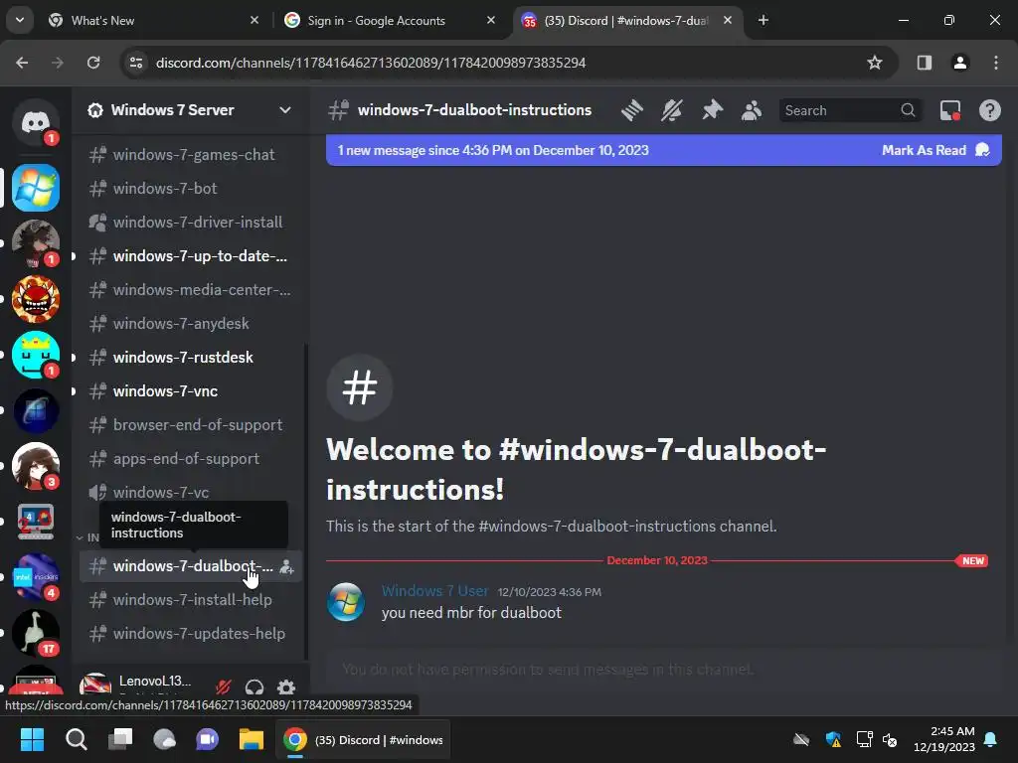Viewport: 1018px width, 763px height.
Task: Click the Windows 7 User username
Action: click(434, 591)
